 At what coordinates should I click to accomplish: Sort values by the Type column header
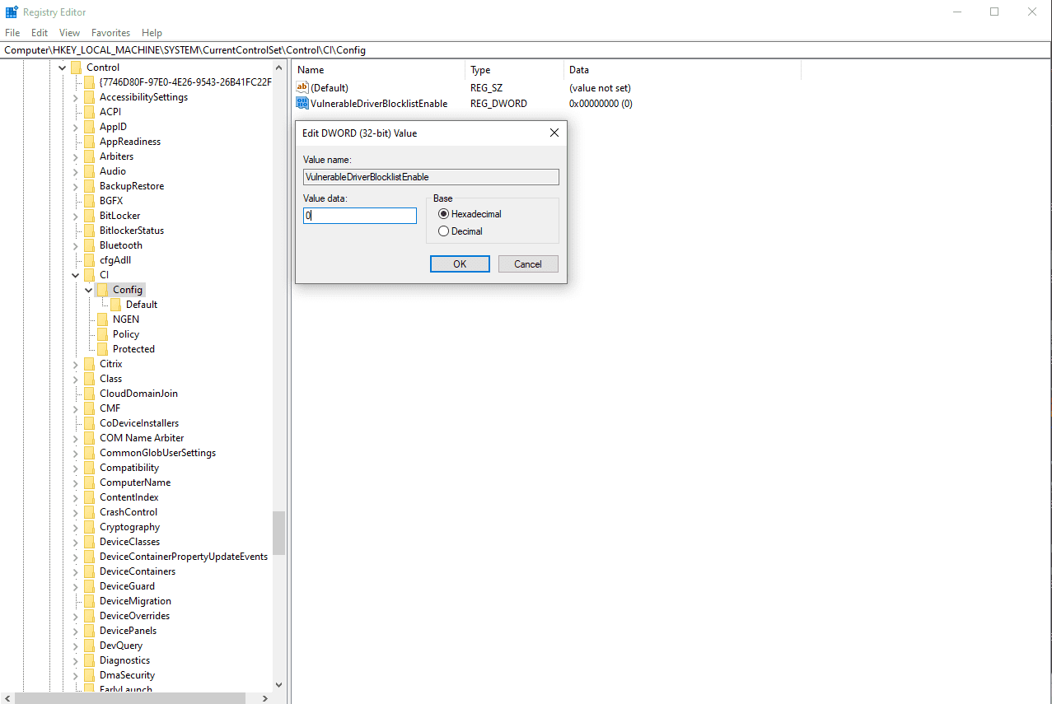tap(515, 70)
